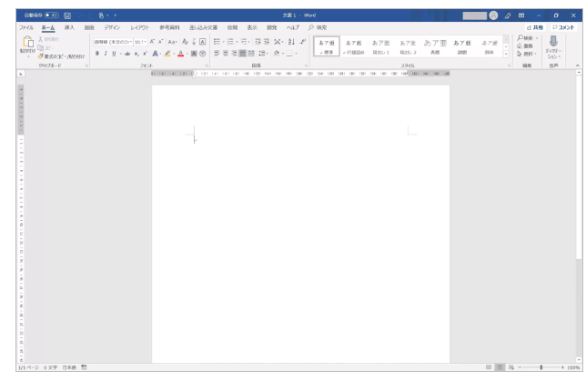This screenshot has width=586, height=381.
Task: Expand the Styles gallery list
Action: (507, 55)
